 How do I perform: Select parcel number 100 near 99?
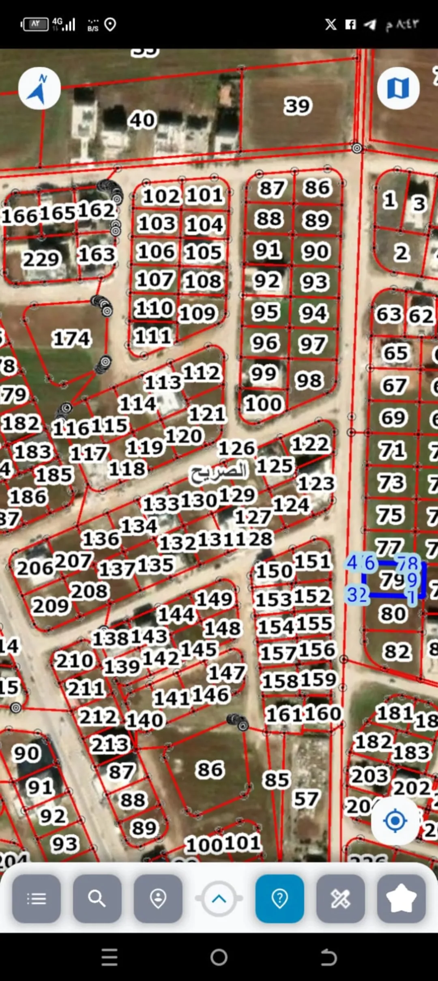click(x=263, y=404)
